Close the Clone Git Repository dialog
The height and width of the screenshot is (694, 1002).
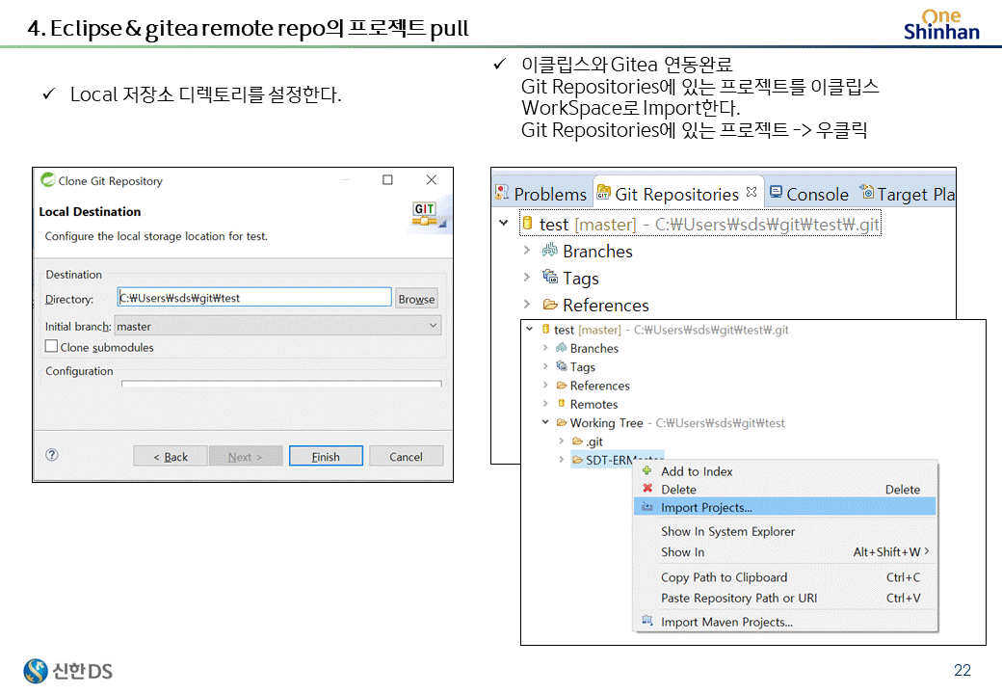click(432, 180)
